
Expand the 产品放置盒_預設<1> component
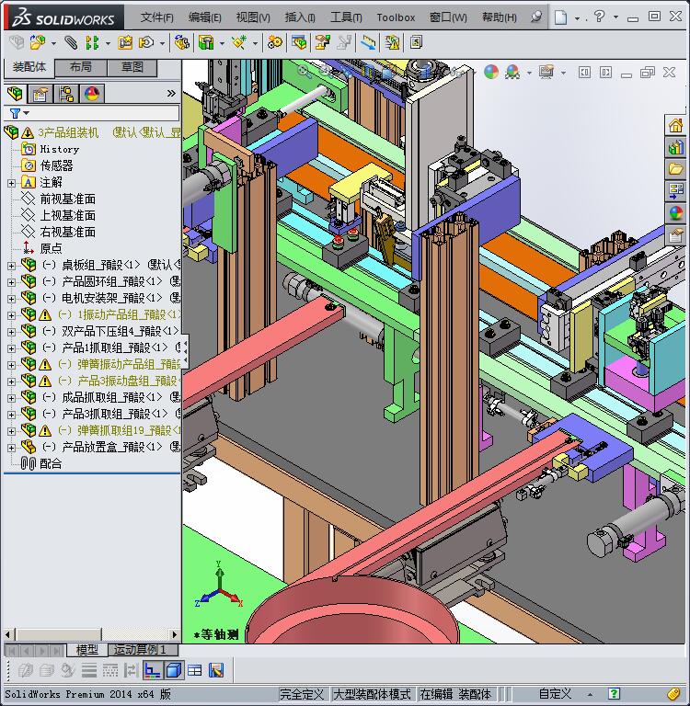click(11, 448)
